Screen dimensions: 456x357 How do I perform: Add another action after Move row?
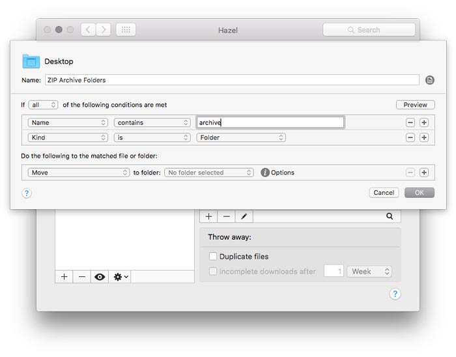point(424,173)
